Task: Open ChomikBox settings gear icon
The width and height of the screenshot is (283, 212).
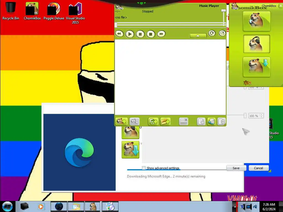Action: [x=247, y=83]
